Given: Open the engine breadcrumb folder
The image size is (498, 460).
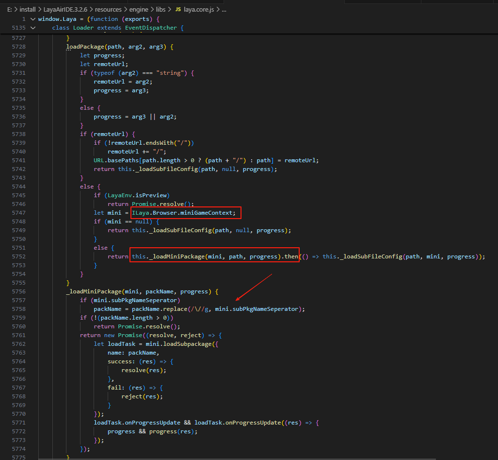Looking at the screenshot, I should (x=139, y=10).
